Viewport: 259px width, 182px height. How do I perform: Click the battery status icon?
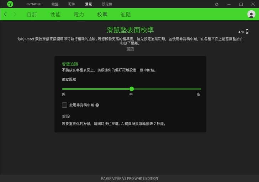click(x=247, y=32)
